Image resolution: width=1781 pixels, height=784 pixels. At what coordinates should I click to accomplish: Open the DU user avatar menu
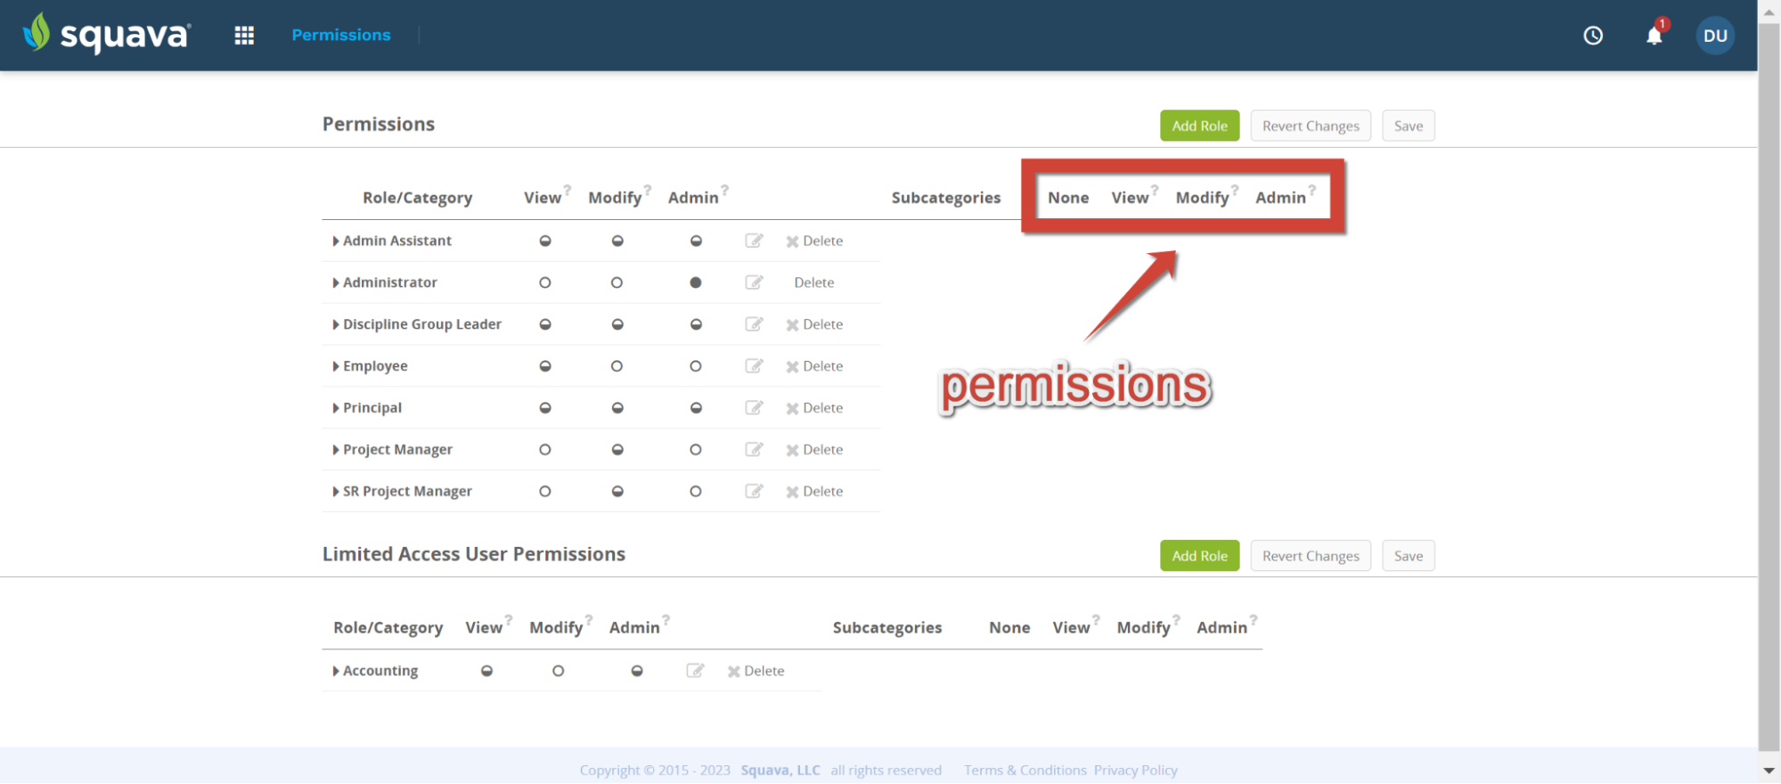[x=1715, y=36]
